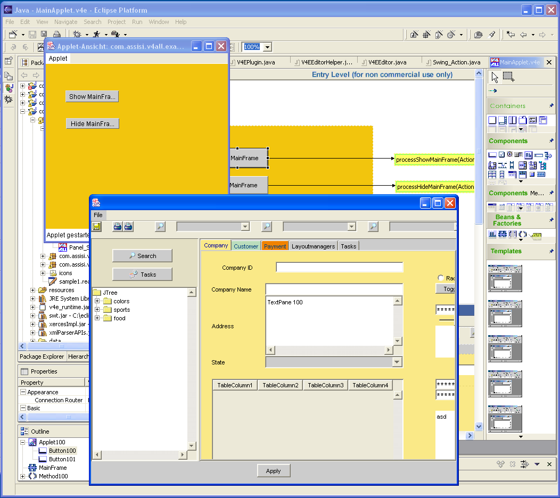Select the arrow selection tool in palette

pos(495,77)
